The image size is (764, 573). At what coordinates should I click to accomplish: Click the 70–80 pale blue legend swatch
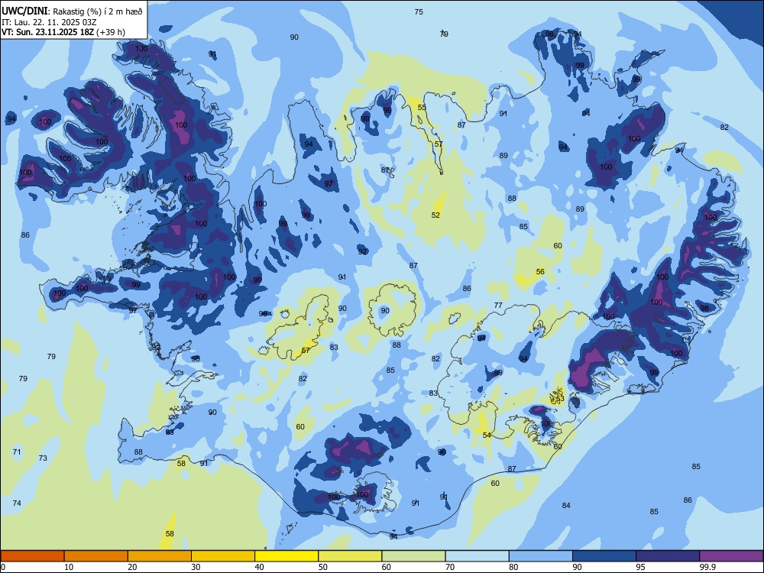click(477, 556)
